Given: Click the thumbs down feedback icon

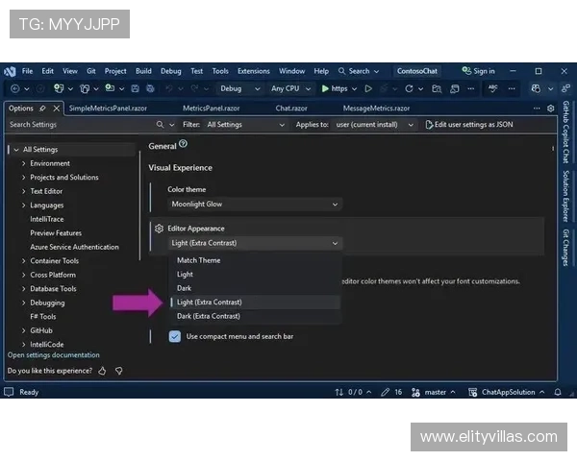Looking at the screenshot, I should [x=119, y=370].
